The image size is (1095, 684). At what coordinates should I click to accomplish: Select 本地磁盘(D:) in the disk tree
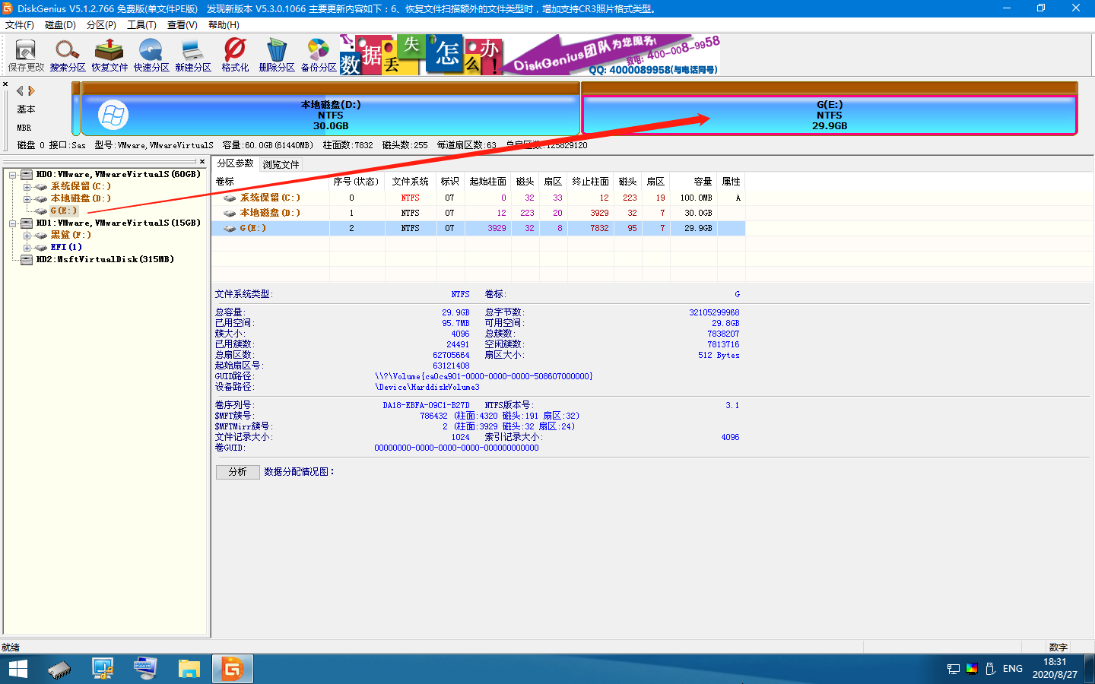tap(81, 198)
